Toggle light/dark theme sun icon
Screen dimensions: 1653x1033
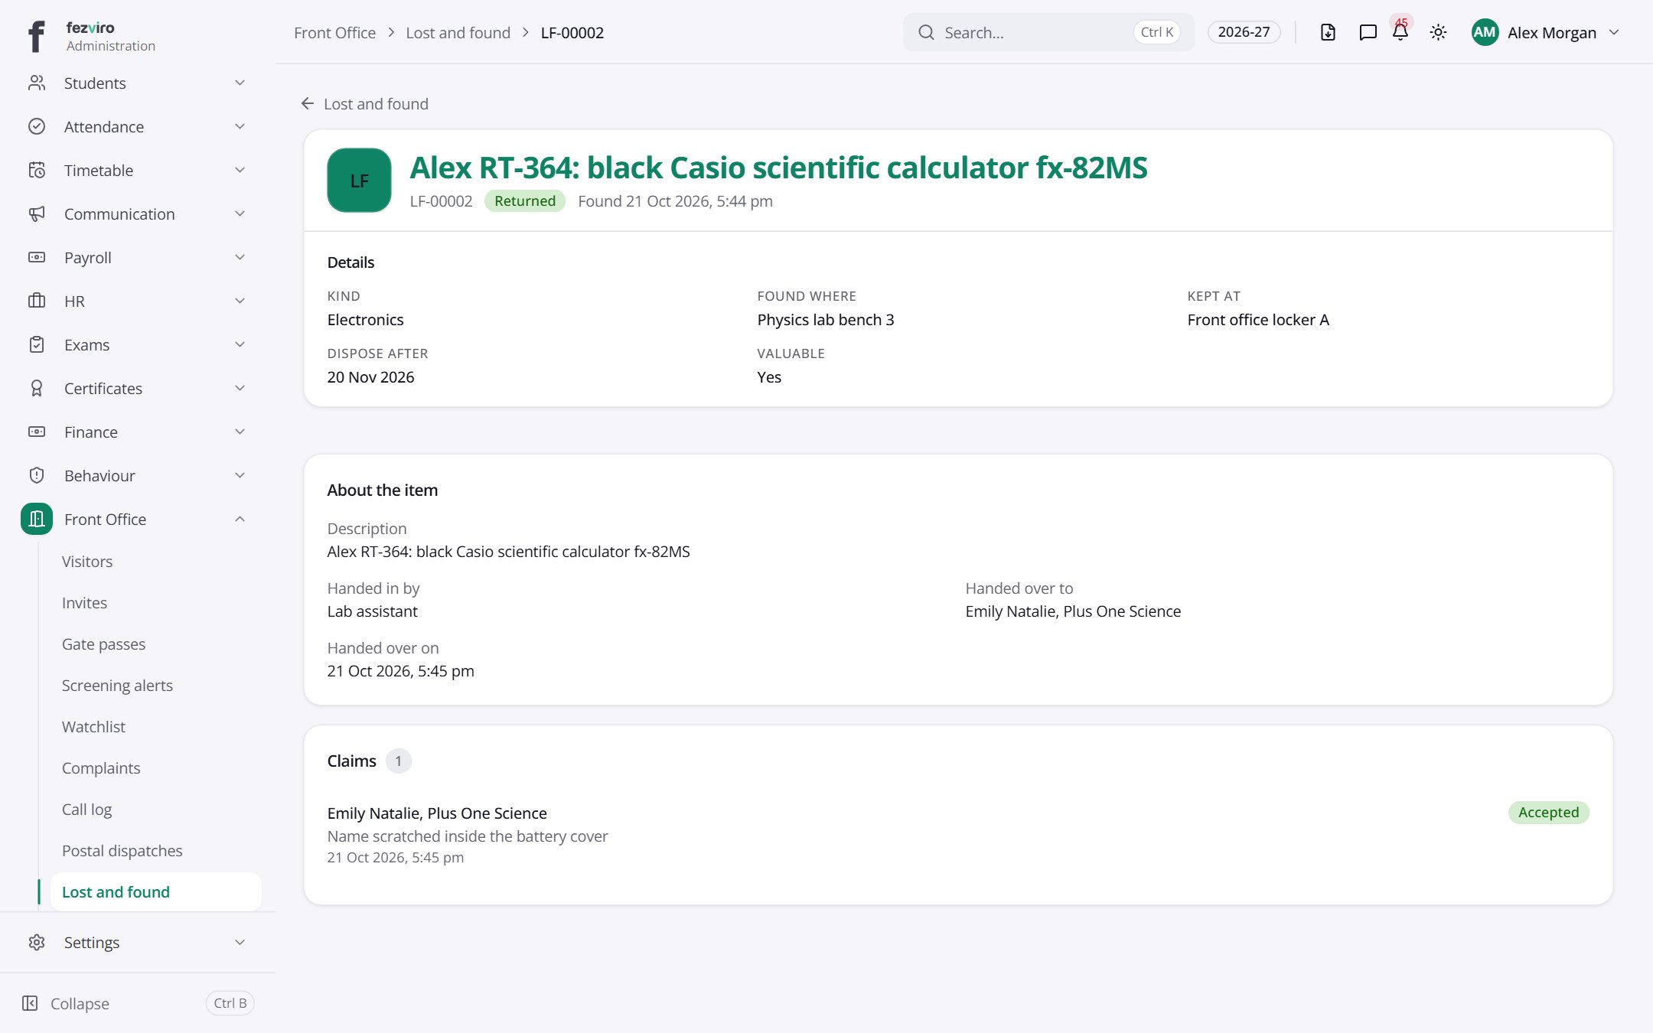tap(1438, 32)
